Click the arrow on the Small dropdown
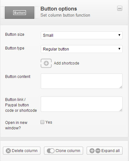 pyautogui.click(x=119, y=35)
